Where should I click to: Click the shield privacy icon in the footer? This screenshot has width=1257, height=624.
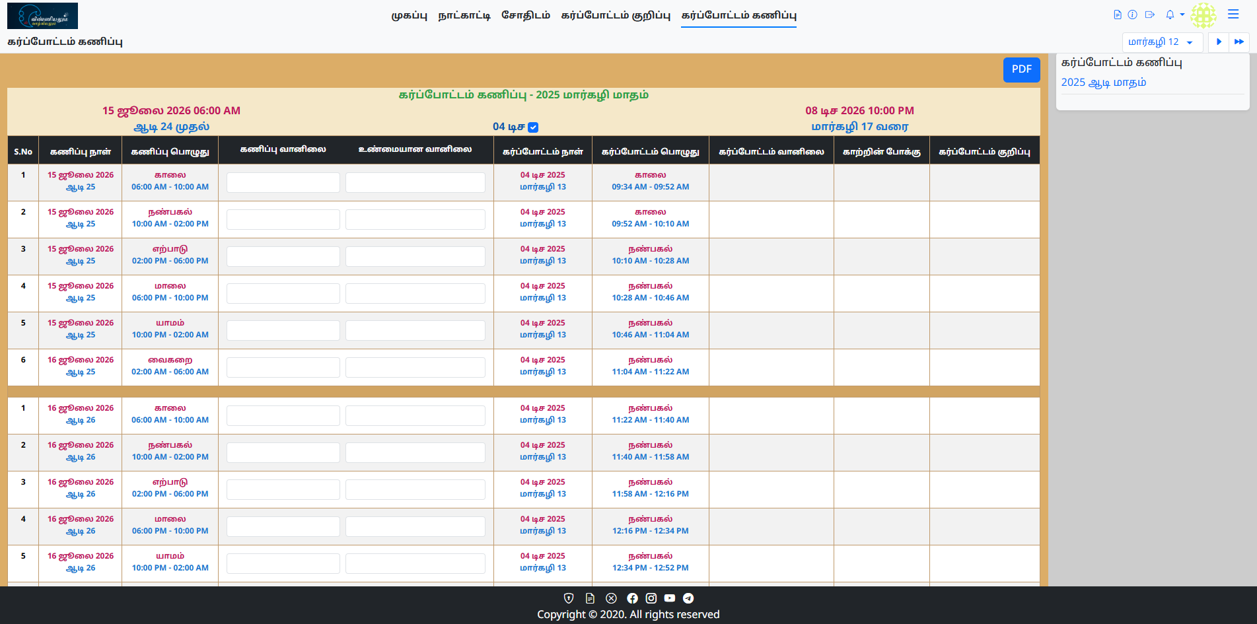pyautogui.click(x=569, y=598)
